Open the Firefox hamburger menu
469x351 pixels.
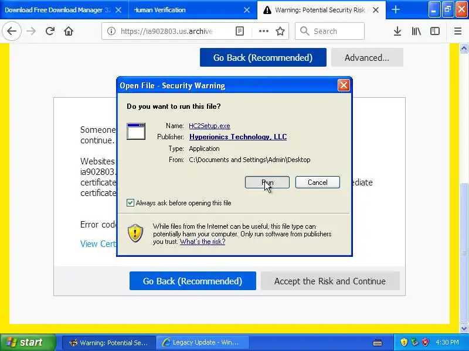coord(458,31)
